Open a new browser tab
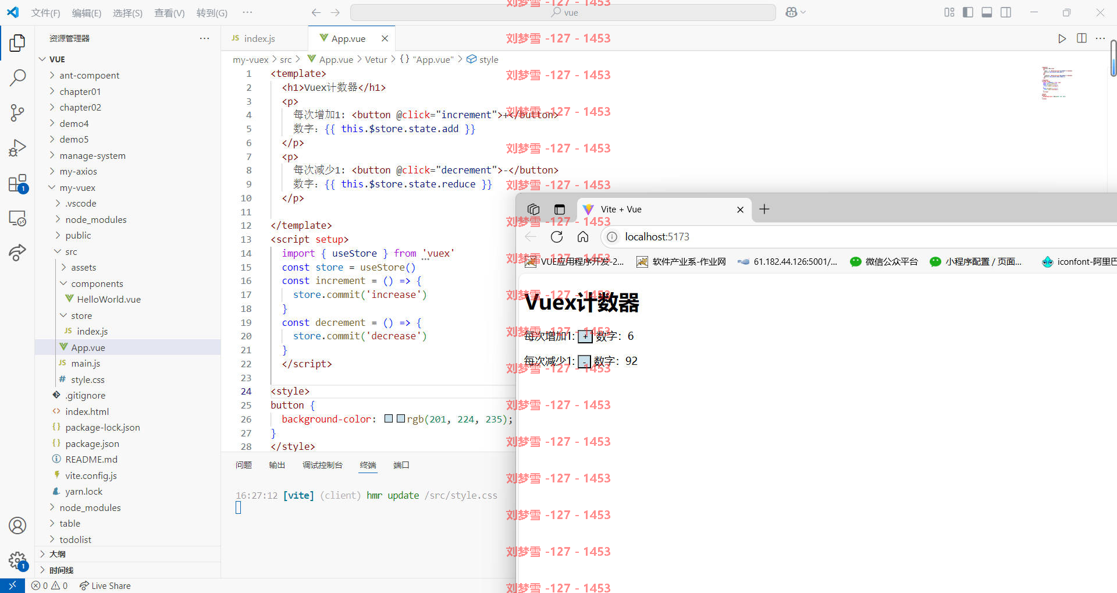Screen dimensions: 1117x593 click(764, 209)
